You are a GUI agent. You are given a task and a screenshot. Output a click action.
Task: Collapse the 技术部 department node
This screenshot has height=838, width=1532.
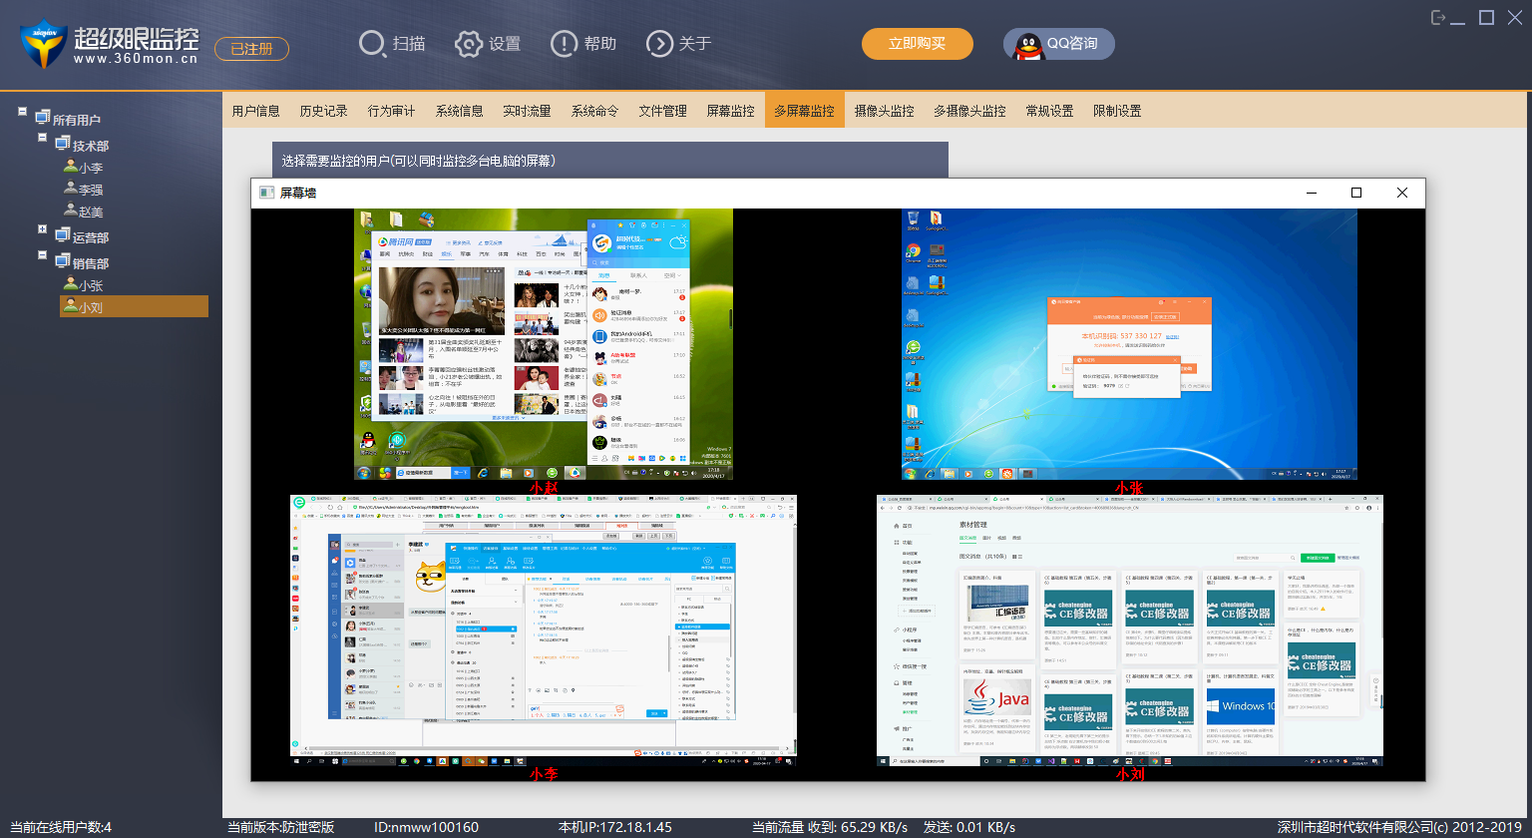pyautogui.click(x=43, y=138)
